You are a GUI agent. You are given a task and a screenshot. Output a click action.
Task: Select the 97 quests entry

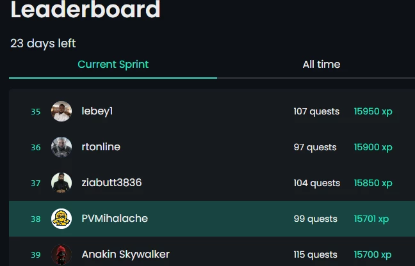pyautogui.click(x=315, y=147)
